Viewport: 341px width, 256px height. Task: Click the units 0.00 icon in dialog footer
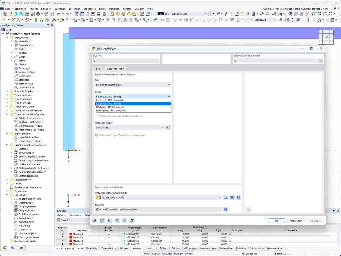[102, 221]
